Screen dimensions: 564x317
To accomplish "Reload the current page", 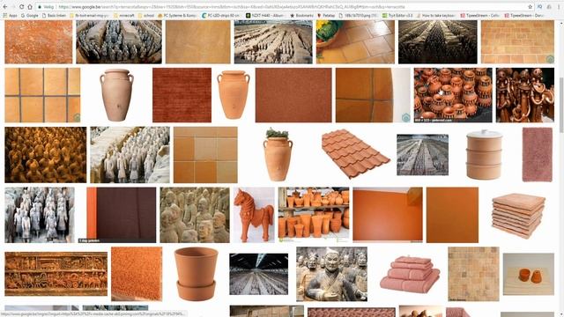I will [x=21, y=7].
